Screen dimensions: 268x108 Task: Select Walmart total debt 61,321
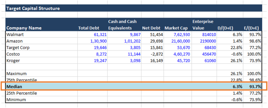coord(100,35)
